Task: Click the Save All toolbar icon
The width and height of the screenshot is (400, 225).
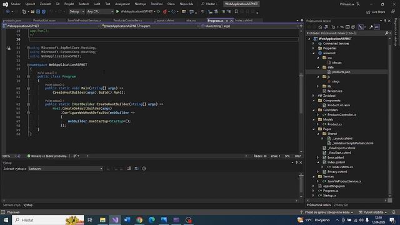Action: tap(44, 11)
